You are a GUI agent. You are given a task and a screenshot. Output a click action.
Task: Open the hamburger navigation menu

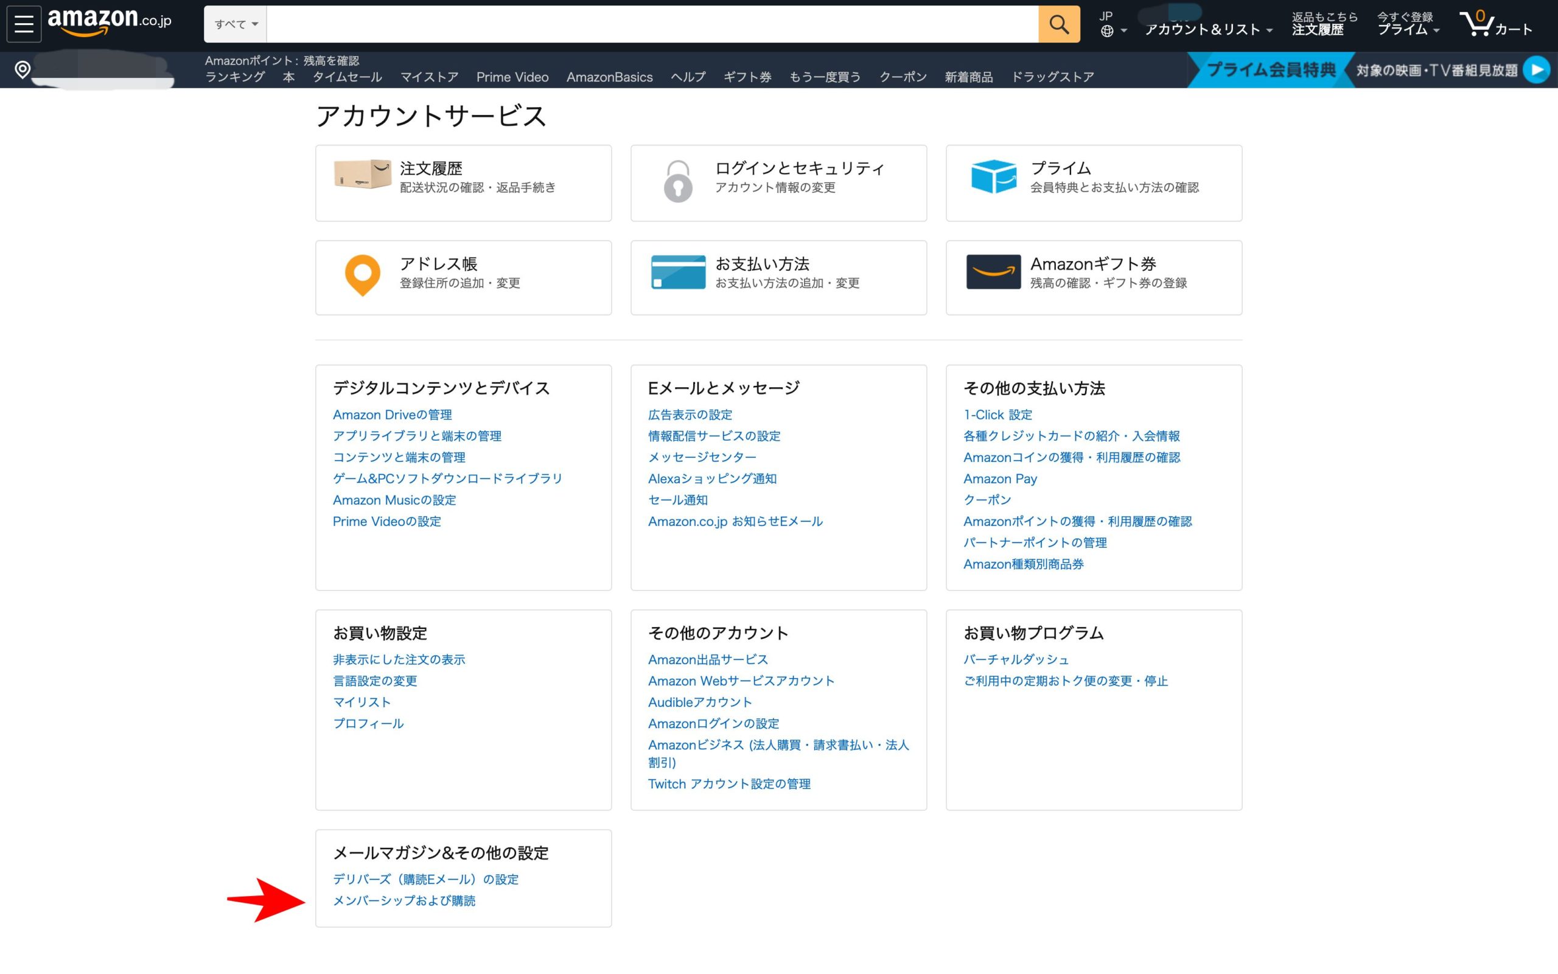coord(23,24)
